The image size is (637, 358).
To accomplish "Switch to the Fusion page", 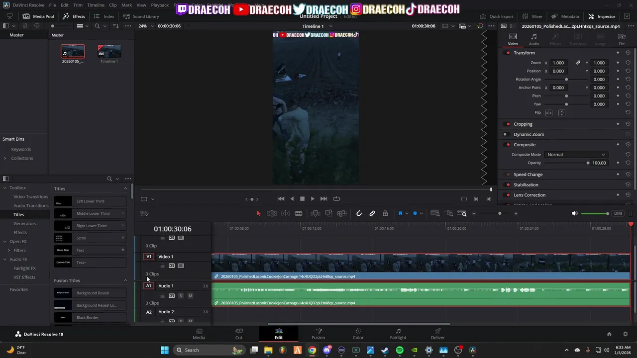I will [318, 334].
